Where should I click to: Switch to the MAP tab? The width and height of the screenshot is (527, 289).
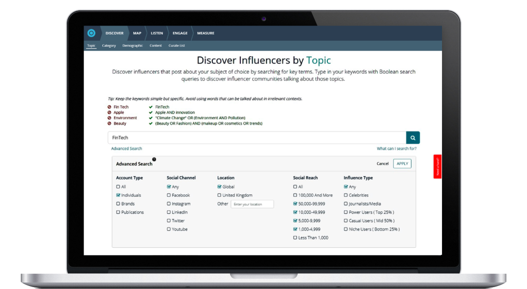[136, 33]
